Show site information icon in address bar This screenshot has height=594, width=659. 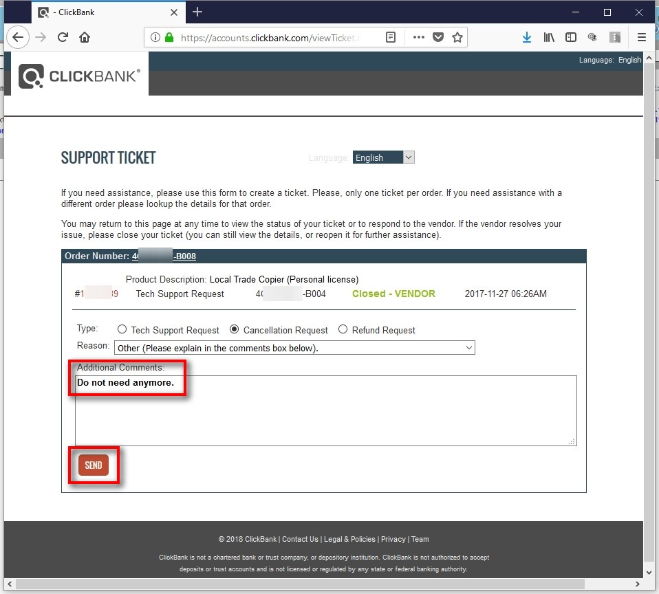coord(155,37)
